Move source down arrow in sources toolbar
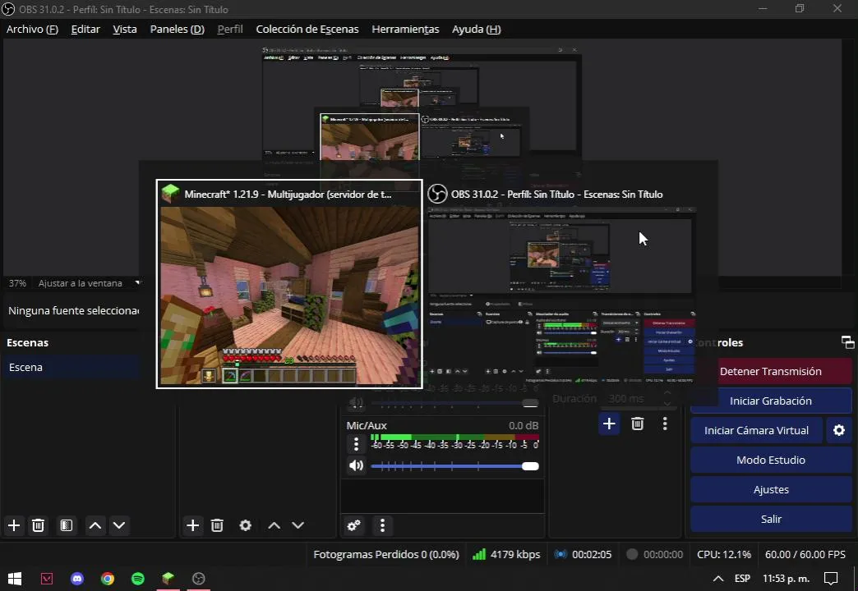 pyautogui.click(x=298, y=525)
